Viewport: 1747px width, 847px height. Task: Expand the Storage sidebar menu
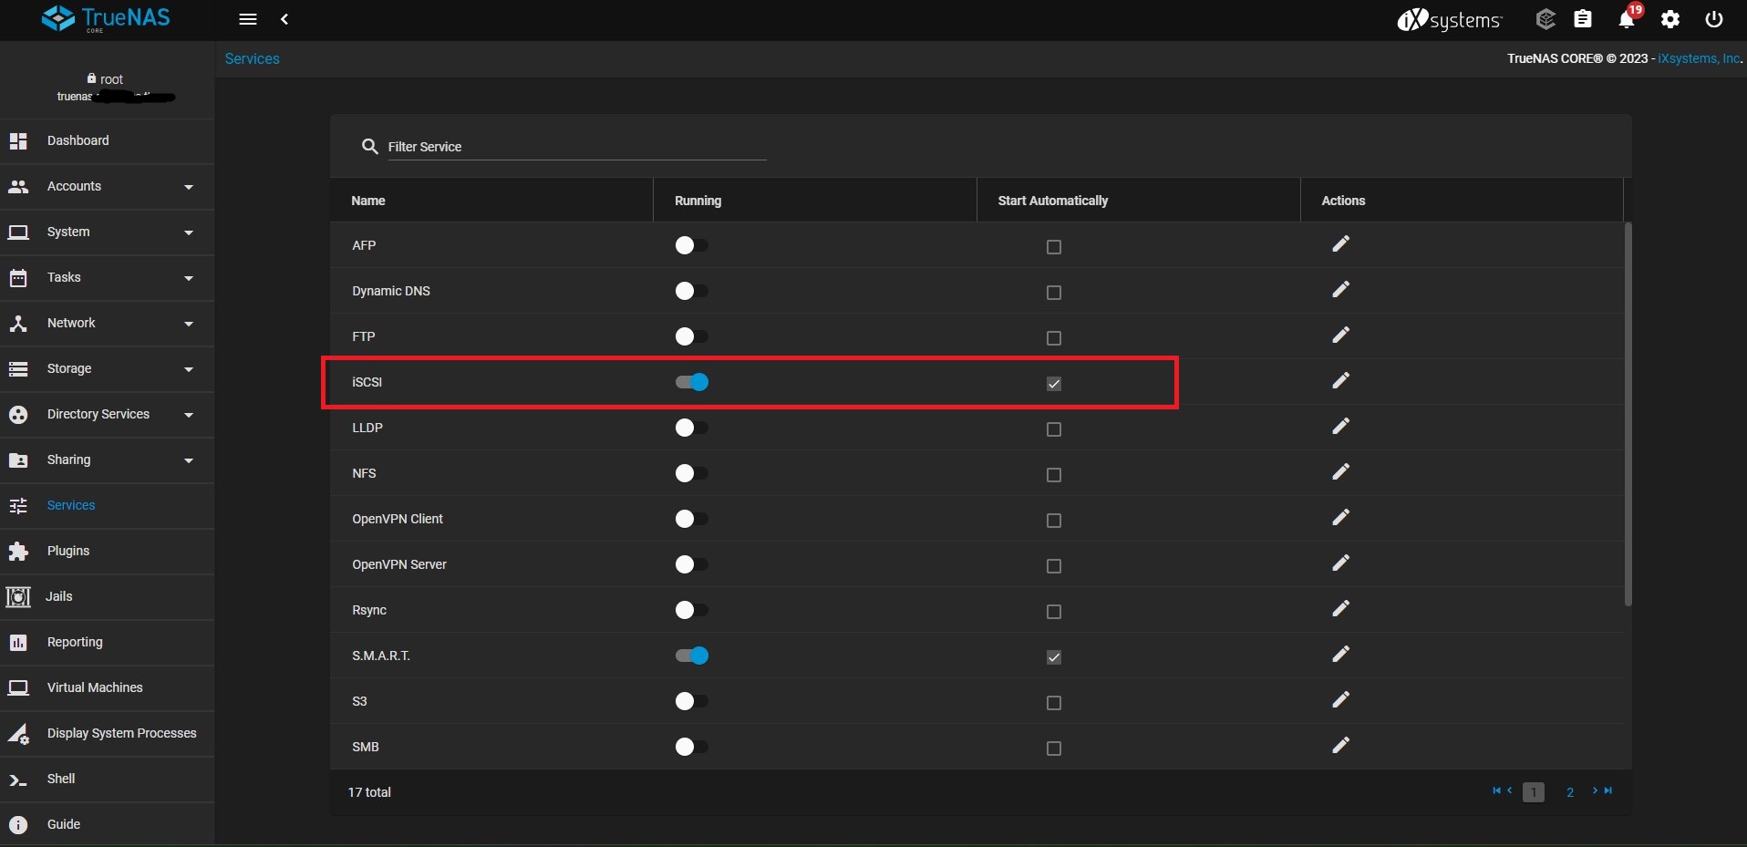(69, 368)
